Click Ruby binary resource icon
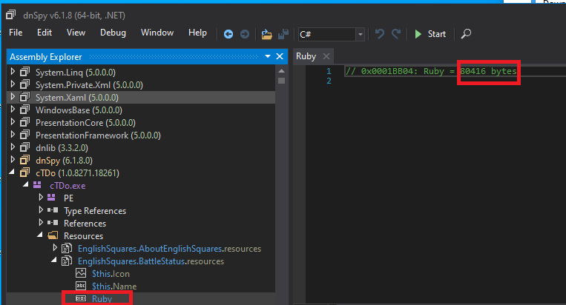 point(81,298)
